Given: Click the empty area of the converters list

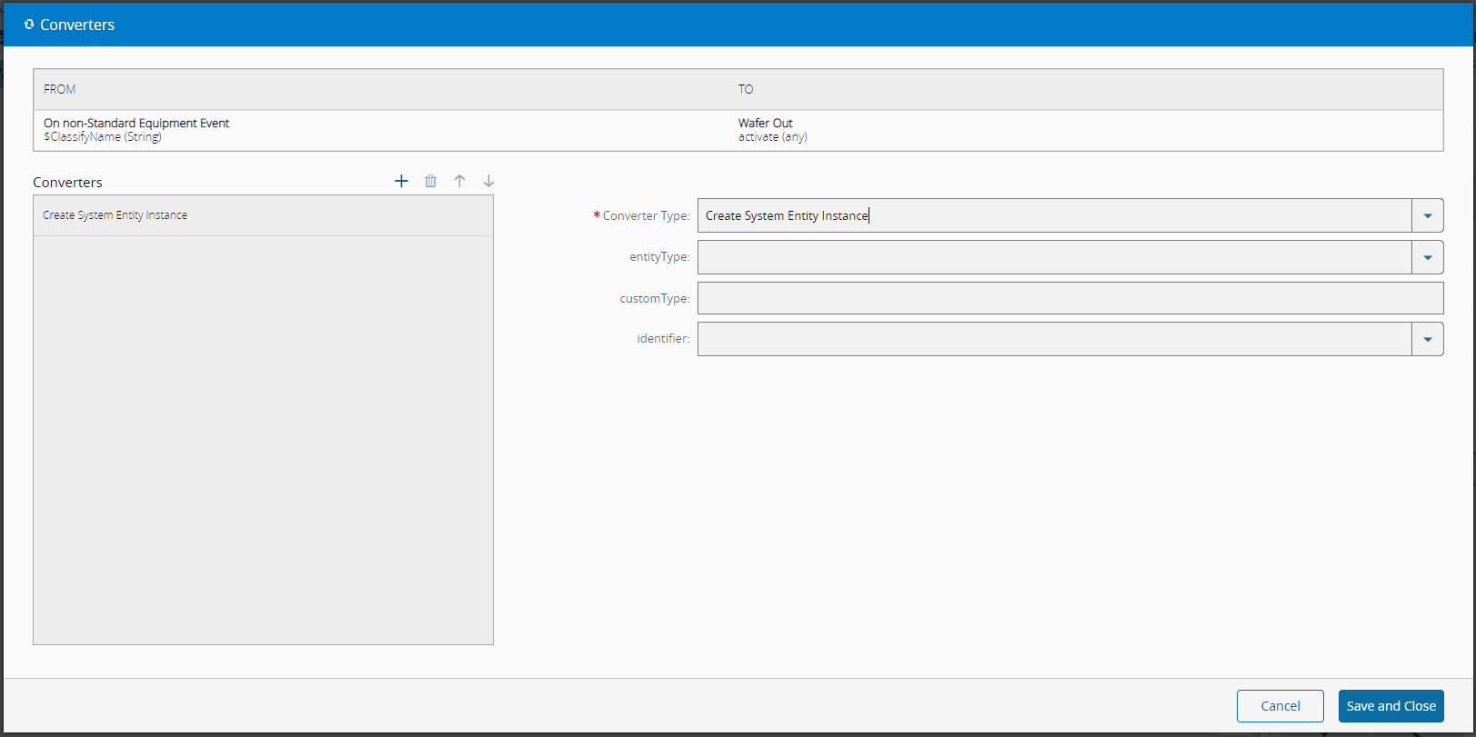Looking at the screenshot, I should [263, 436].
